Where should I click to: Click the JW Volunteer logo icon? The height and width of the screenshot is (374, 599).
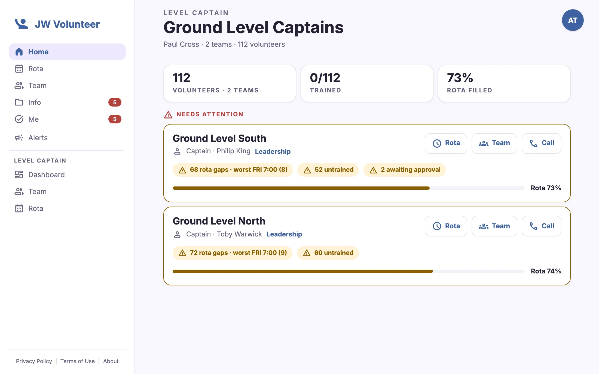[22, 24]
